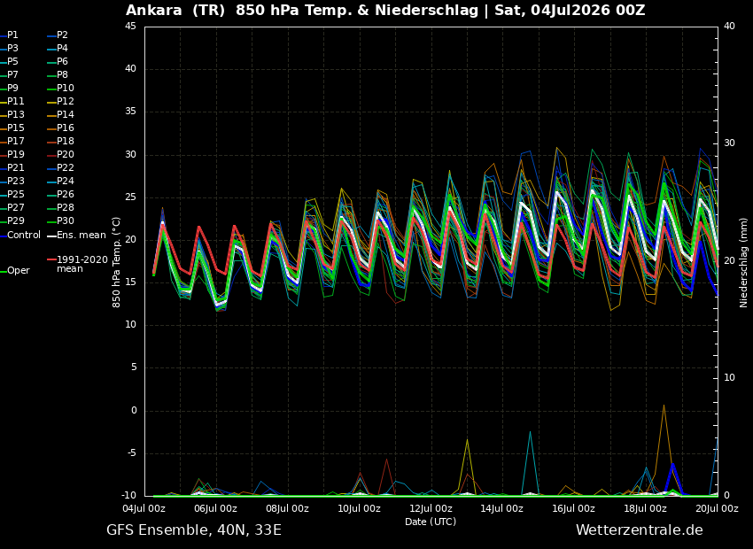Click the P1 legend entry

click(9, 35)
